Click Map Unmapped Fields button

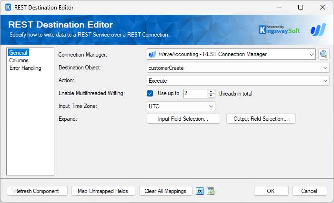pyautogui.click(x=103, y=191)
